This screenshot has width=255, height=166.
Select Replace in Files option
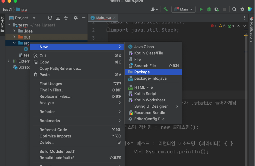[77, 97]
